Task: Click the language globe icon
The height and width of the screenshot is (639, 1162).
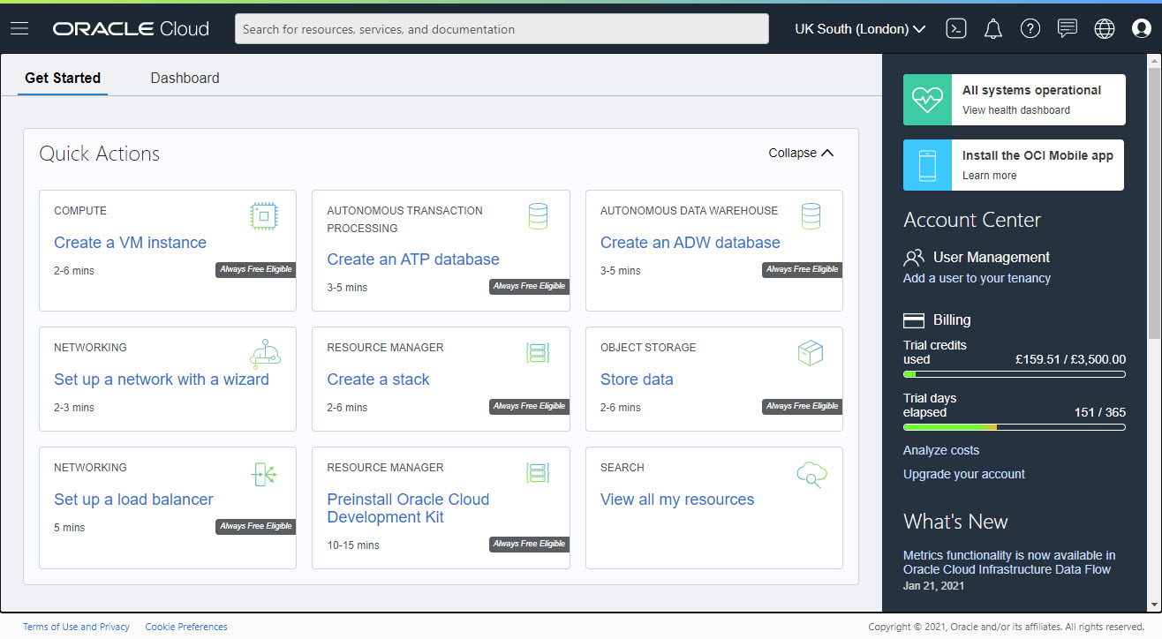Action: pos(1104,28)
